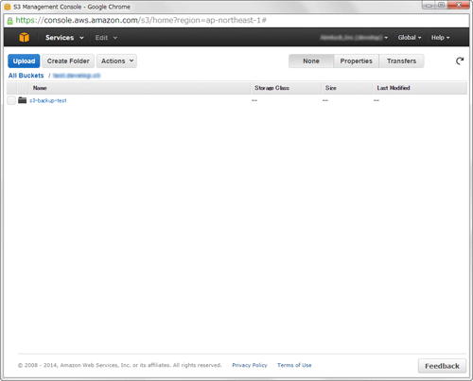This screenshot has height=381, width=473.
Task: Click the AWS orange cube logo
Action: pyautogui.click(x=25, y=37)
